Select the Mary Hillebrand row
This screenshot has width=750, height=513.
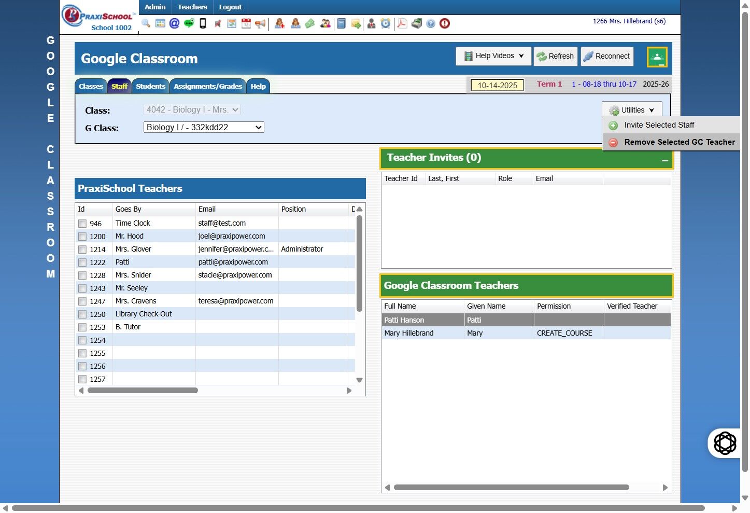[x=526, y=333]
